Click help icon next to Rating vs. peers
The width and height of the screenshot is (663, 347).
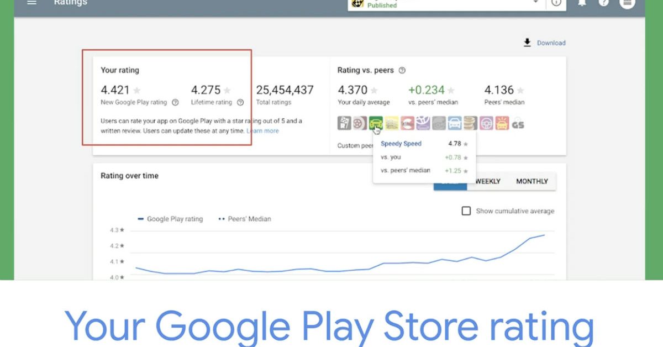tap(402, 71)
